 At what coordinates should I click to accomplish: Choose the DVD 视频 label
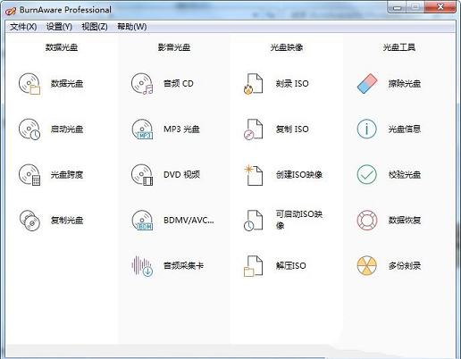pos(181,175)
